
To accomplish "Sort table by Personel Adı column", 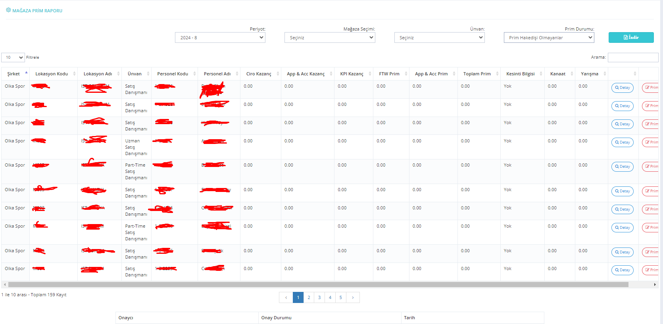I will tap(219, 74).
